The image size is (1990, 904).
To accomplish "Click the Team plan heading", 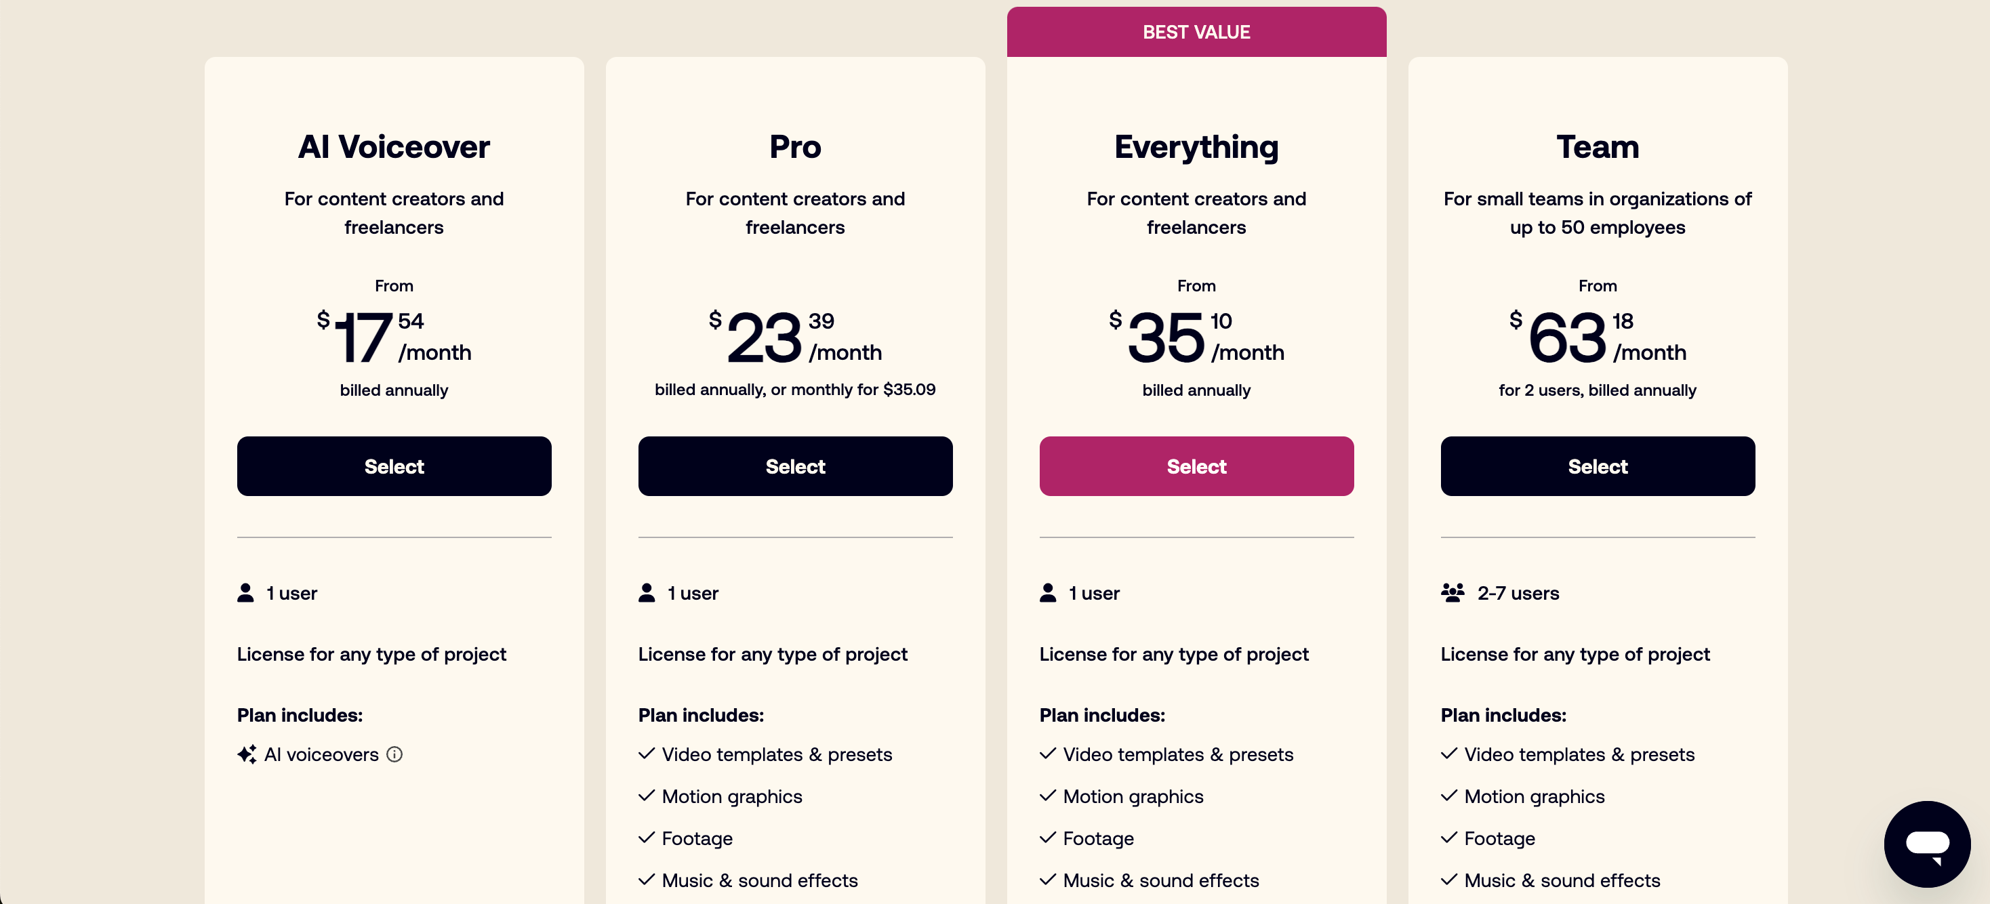I will coord(1597,147).
